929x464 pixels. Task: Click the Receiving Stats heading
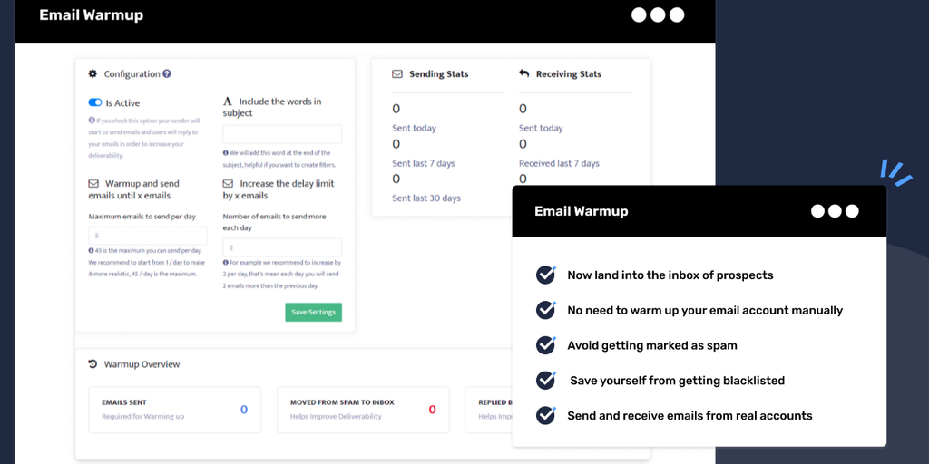point(569,74)
